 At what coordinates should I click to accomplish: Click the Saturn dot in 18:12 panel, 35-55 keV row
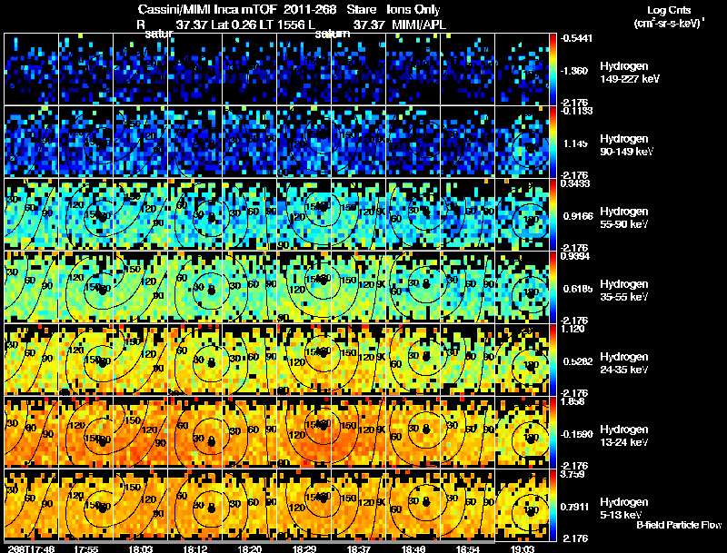pyautogui.click(x=212, y=291)
